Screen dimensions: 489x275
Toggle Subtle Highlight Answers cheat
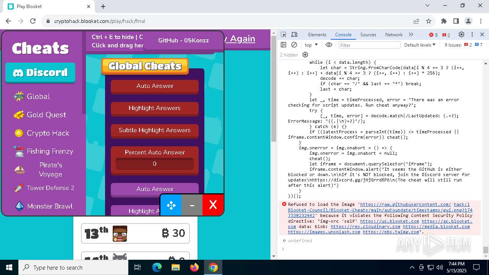tap(155, 131)
